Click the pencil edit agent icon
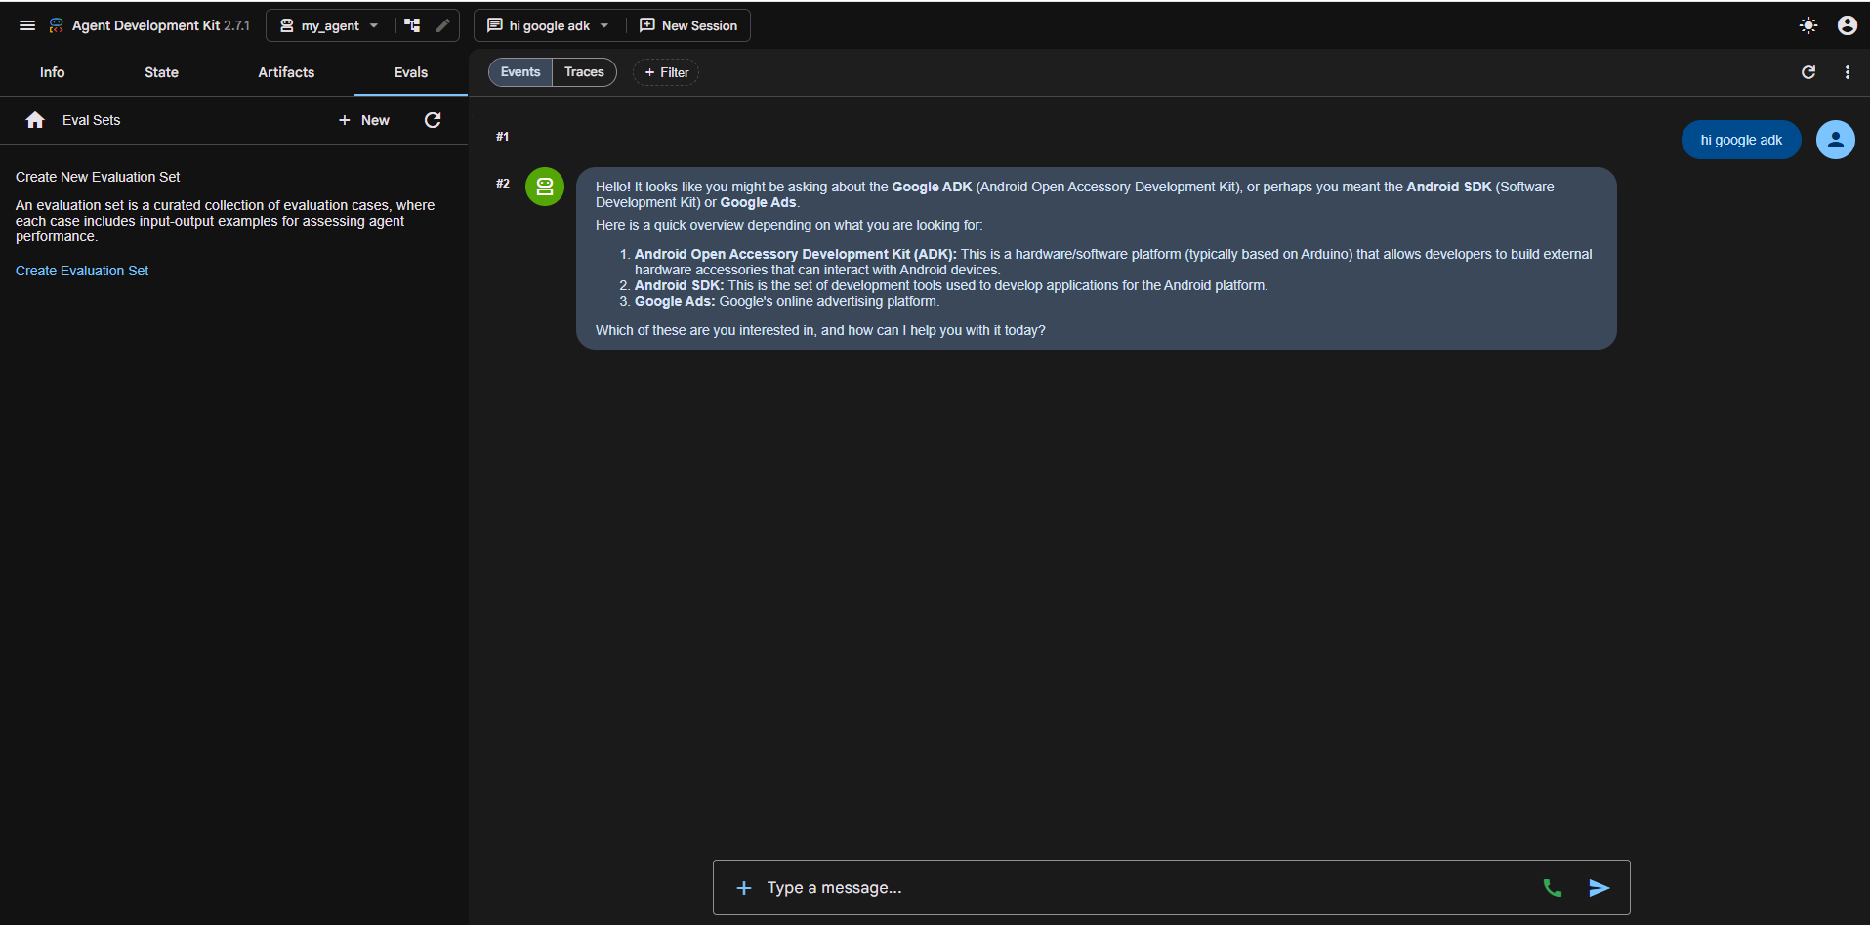Screen dimensions: 1870x925 click(443, 25)
